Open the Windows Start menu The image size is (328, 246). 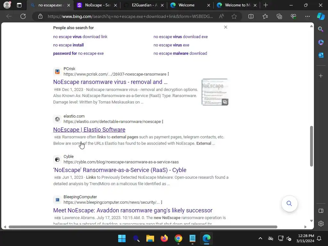click(122, 238)
